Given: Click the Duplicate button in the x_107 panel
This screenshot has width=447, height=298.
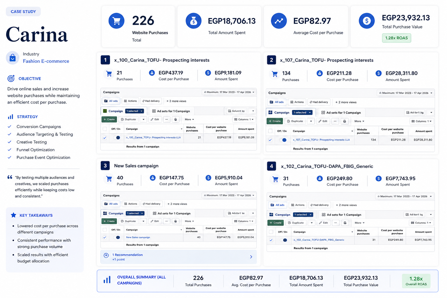Looking at the screenshot, I should click(295, 121).
